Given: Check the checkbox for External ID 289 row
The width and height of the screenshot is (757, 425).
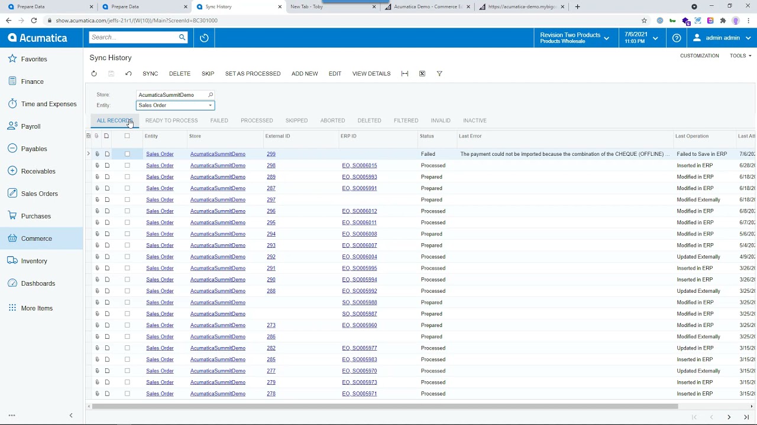Looking at the screenshot, I should pyautogui.click(x=127, y=176).
